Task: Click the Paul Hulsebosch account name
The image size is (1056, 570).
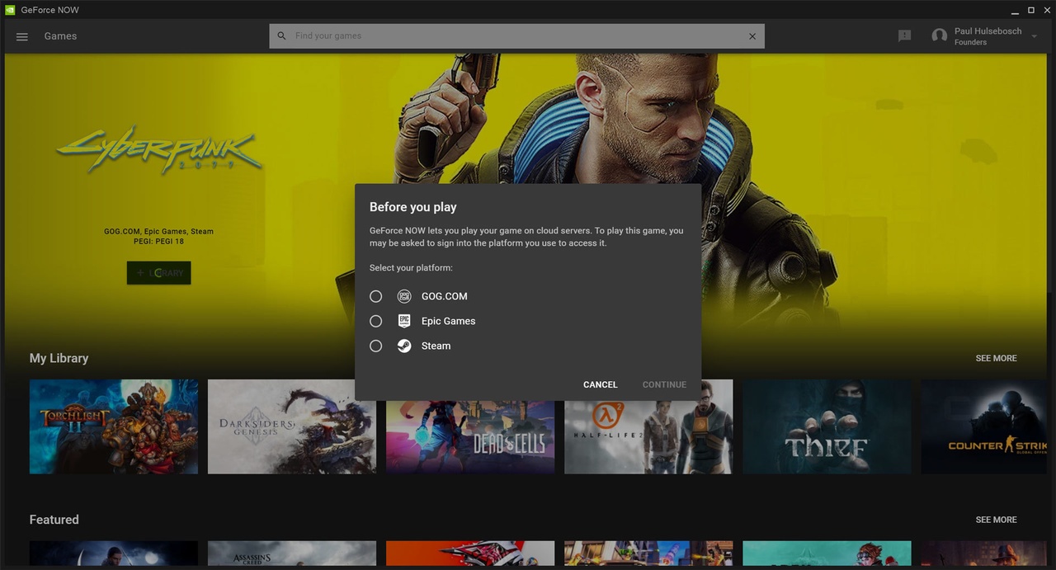Action: coord(988,31)
